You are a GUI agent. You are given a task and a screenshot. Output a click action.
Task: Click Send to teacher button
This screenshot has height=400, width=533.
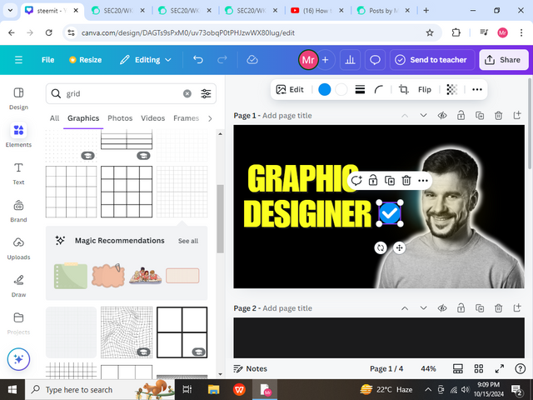point(432,60)
